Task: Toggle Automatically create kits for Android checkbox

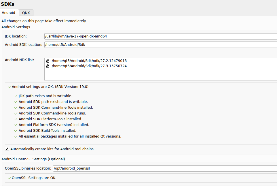Action: (x=7, y=149)
